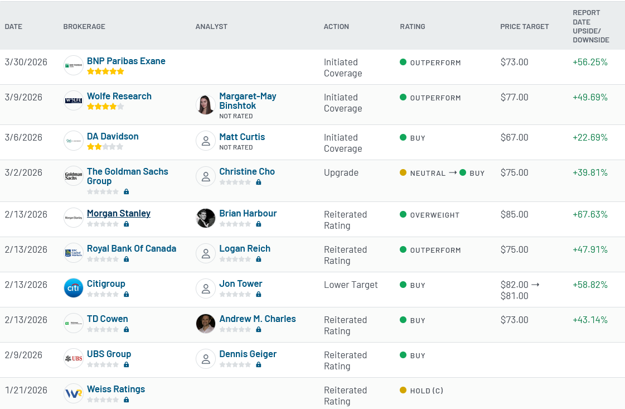View analyst Brian Harbour's profile

point(248,214)
